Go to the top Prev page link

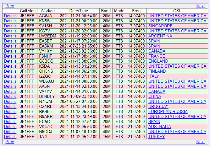10,6
